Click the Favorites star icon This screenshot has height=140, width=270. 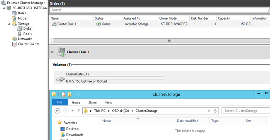click(x=59, y=123)
